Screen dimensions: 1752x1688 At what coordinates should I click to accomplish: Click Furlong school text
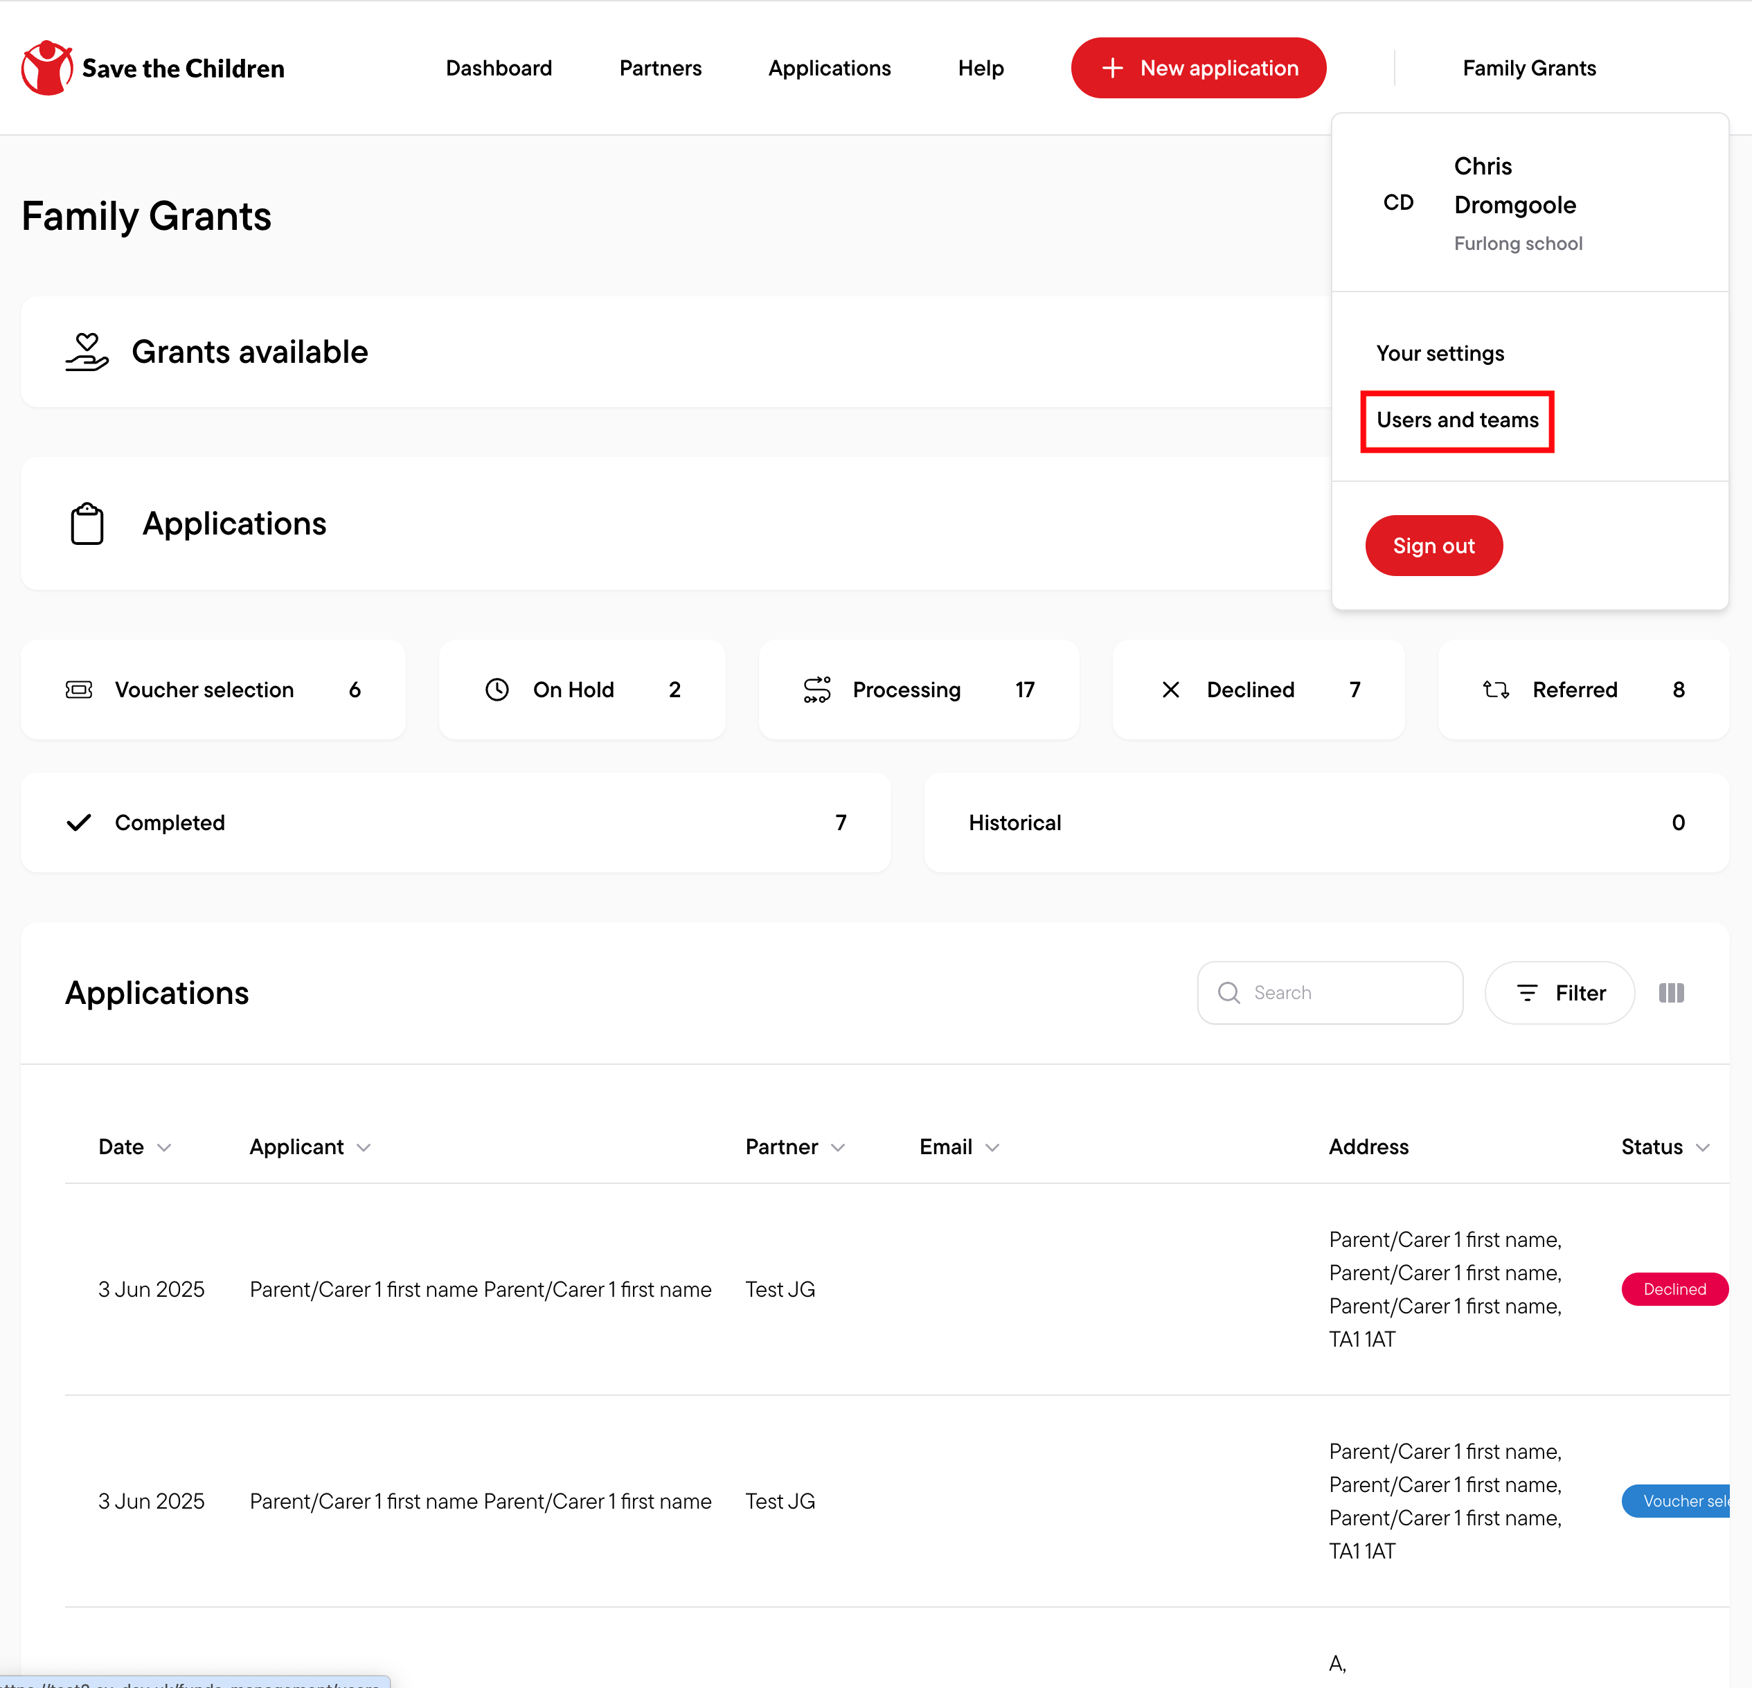pos(1518,244)
